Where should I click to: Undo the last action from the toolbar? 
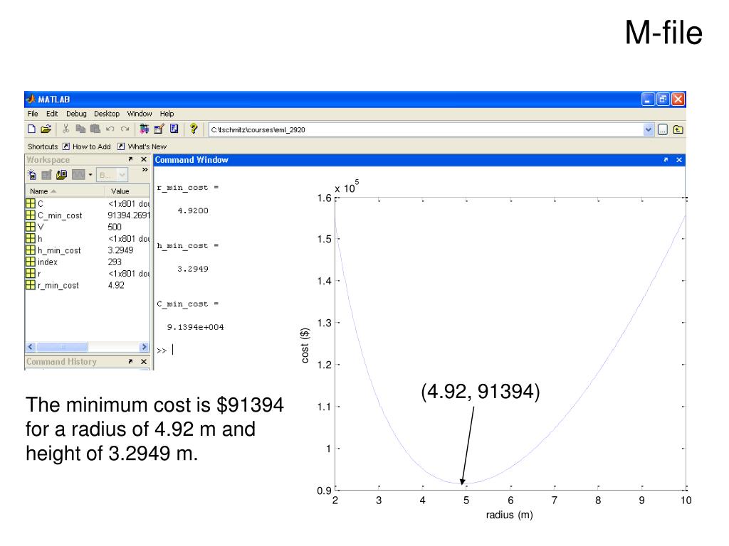pyautogui.click(x=110, y=129)
